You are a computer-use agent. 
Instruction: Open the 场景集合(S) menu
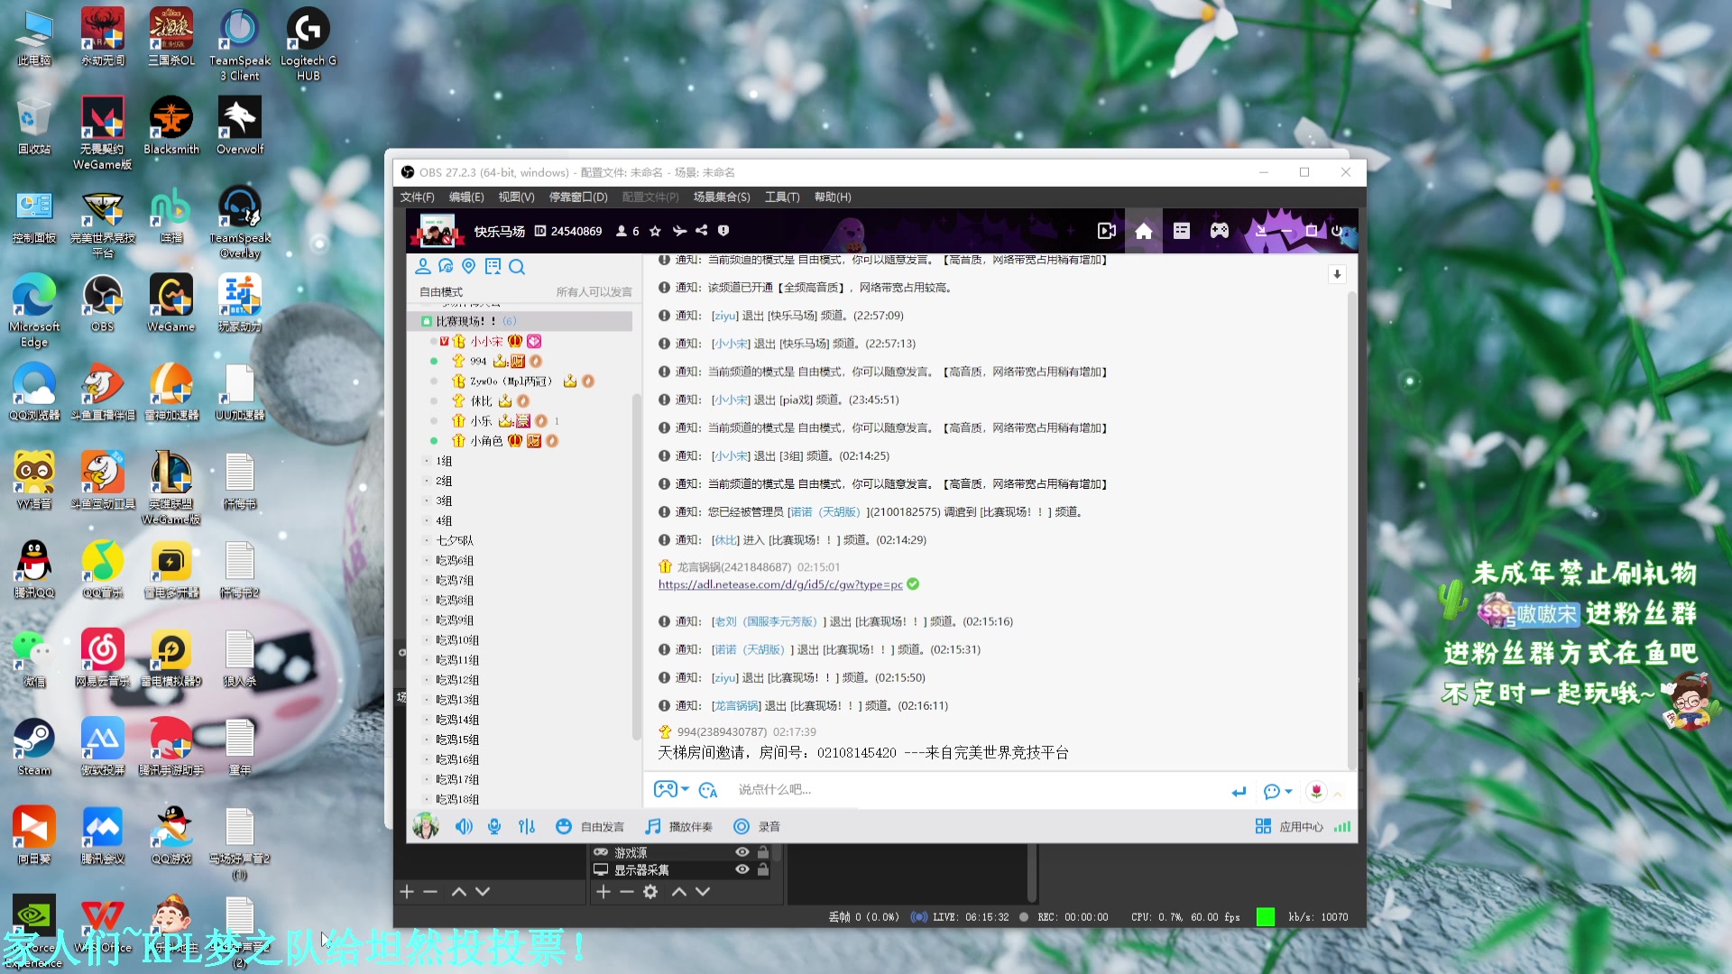point(721,197)
